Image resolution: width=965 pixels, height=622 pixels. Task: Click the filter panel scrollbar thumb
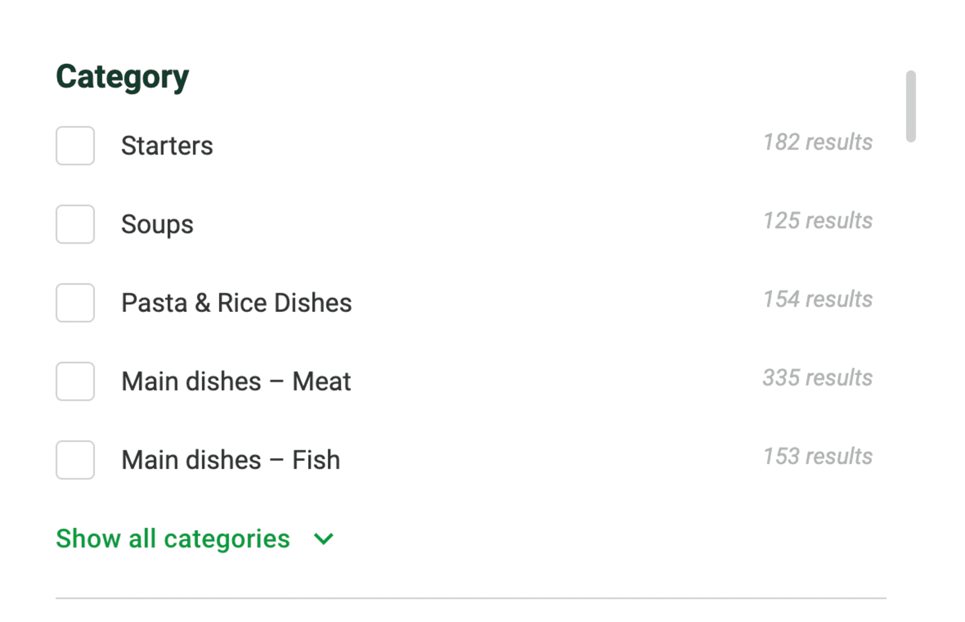tap(911, 107)
